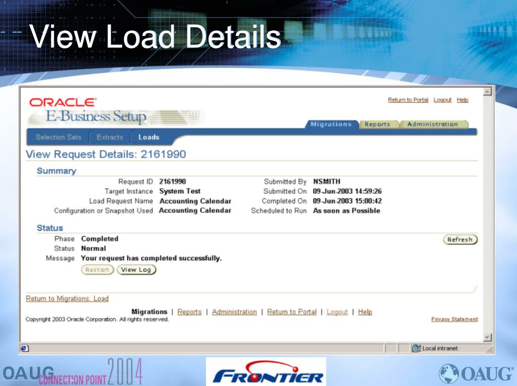The image size is (517, 386).
Task: Click the View Log button
Action: [136, 269]
